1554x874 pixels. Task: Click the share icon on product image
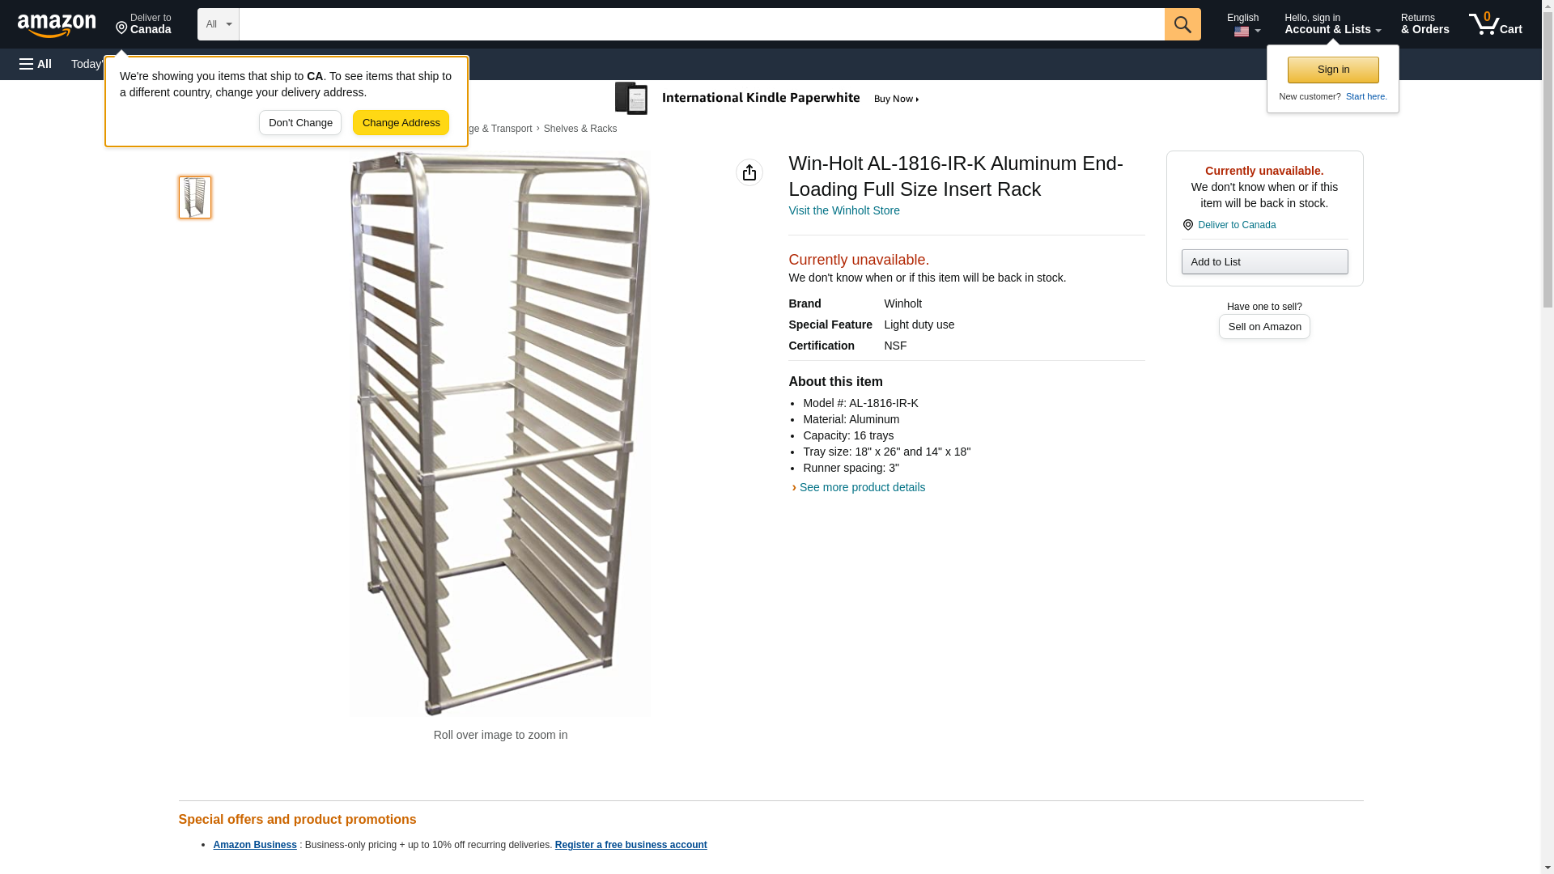pos(749,172)
